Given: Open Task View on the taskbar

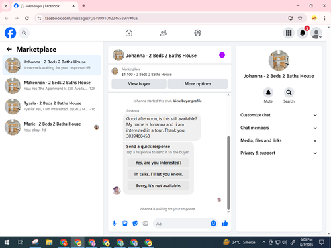Looking at the screenshot, I should [x=21, y=243].
